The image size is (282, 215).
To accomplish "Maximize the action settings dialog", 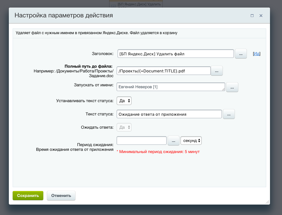I will (x=252, y=15).
